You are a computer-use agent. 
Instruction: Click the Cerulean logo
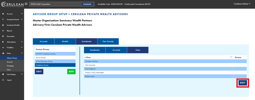click(12, 4)
